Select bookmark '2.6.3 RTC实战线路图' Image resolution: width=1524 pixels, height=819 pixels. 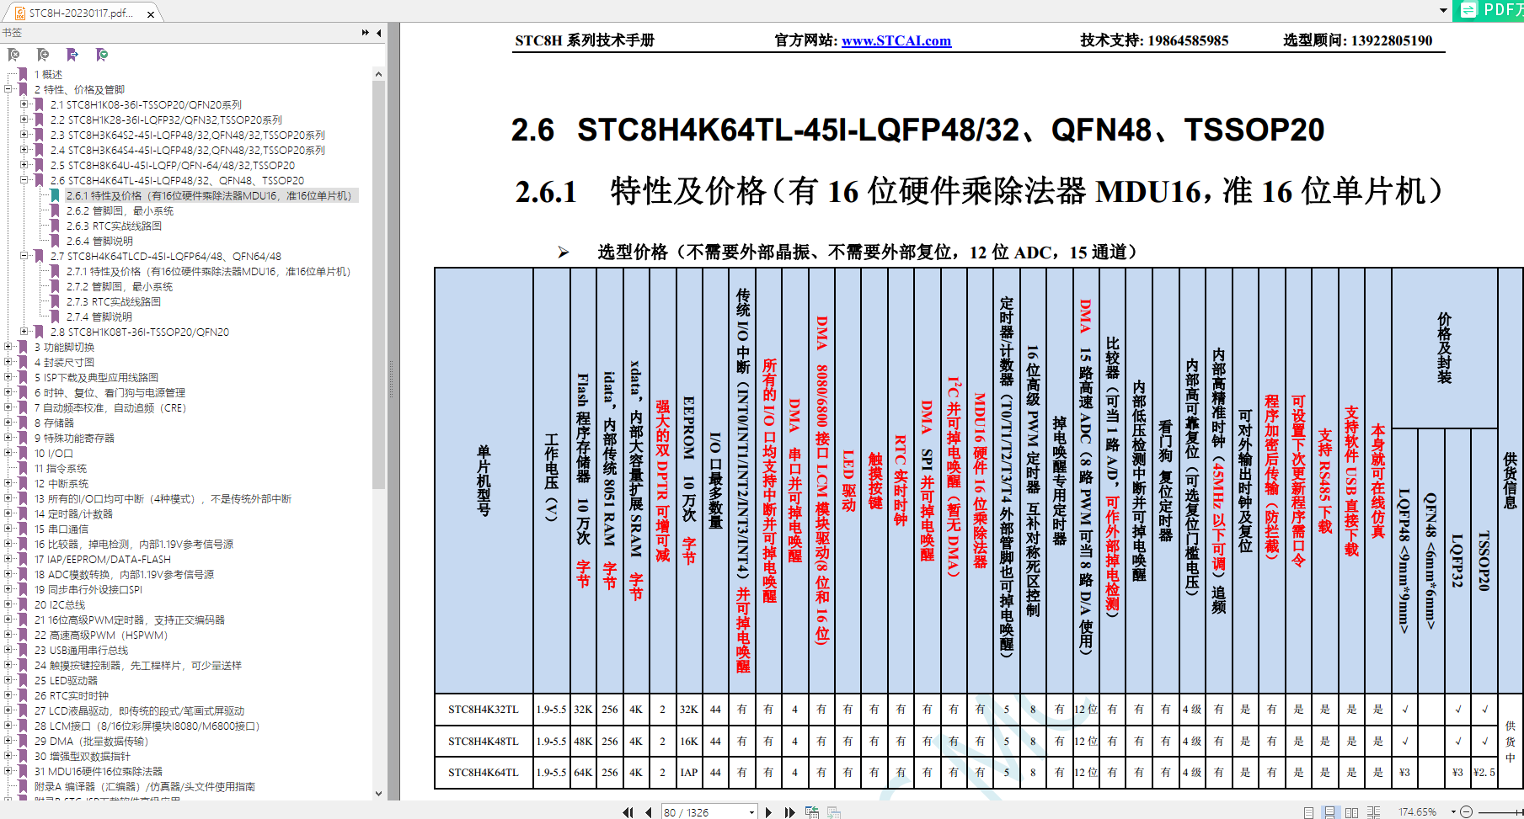click(114, 226)
